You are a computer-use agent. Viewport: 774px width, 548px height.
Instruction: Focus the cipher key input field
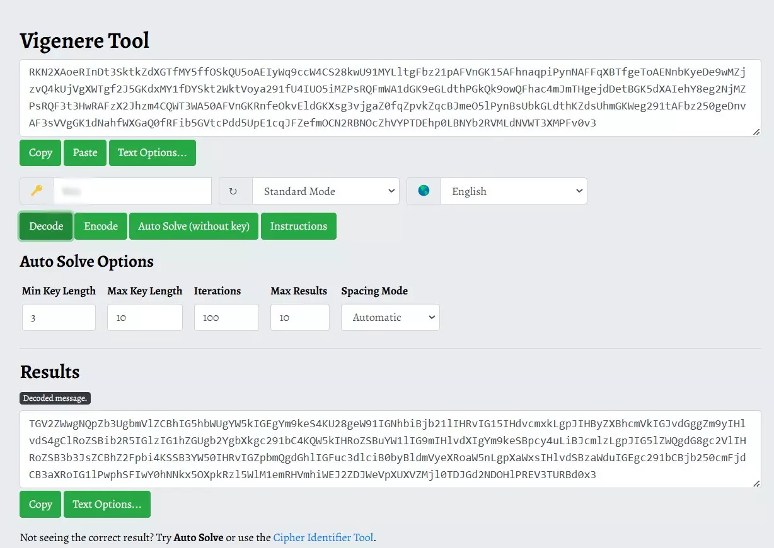tap(132, 191)
